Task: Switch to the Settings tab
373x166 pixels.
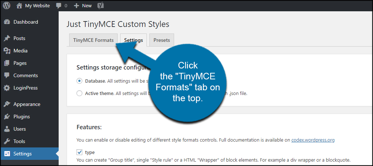Action: pyautogui.click(x=133, y=40)
